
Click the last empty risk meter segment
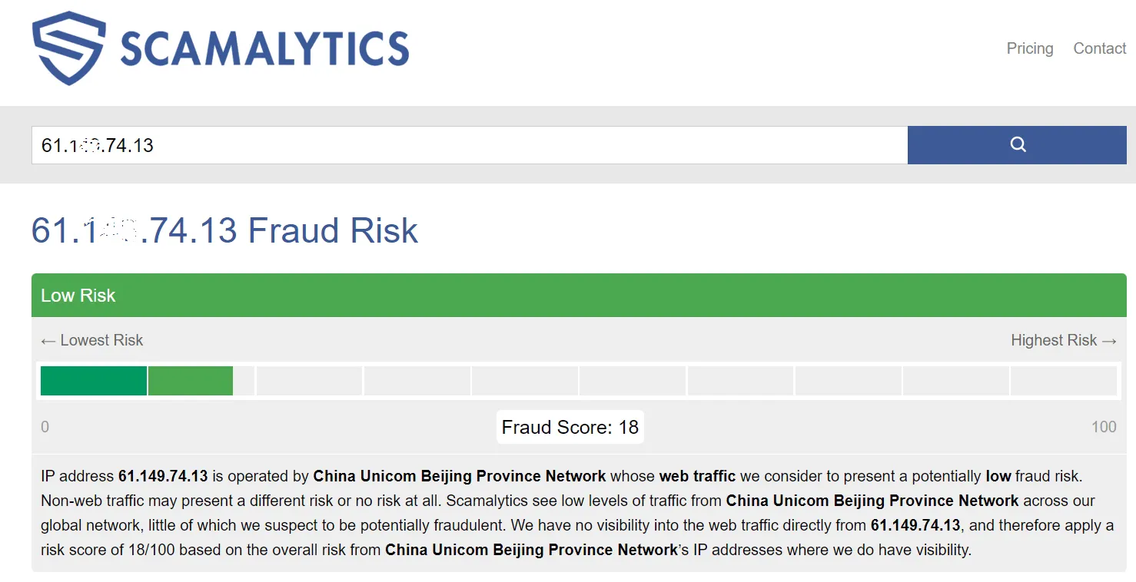tap(1063, 381)
